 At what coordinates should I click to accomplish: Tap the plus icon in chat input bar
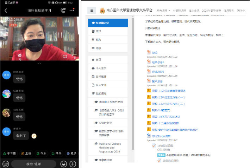73,164
